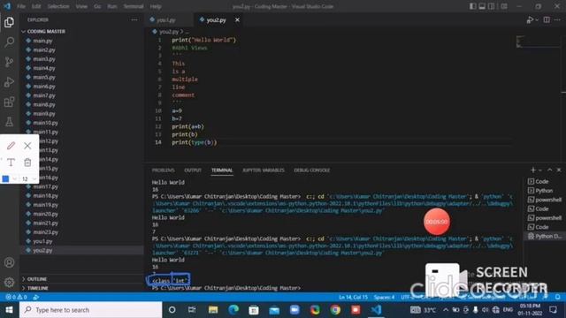Open the Edit menu

(36, 6)
